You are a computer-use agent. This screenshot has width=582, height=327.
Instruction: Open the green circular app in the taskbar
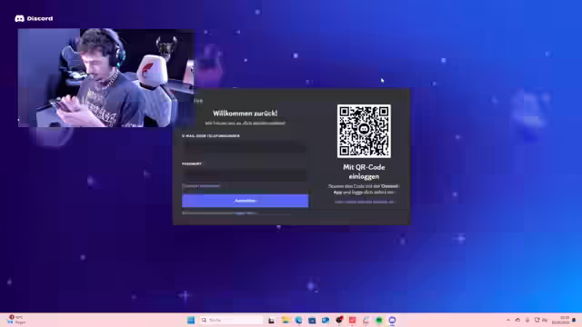(x=379, y=320)
